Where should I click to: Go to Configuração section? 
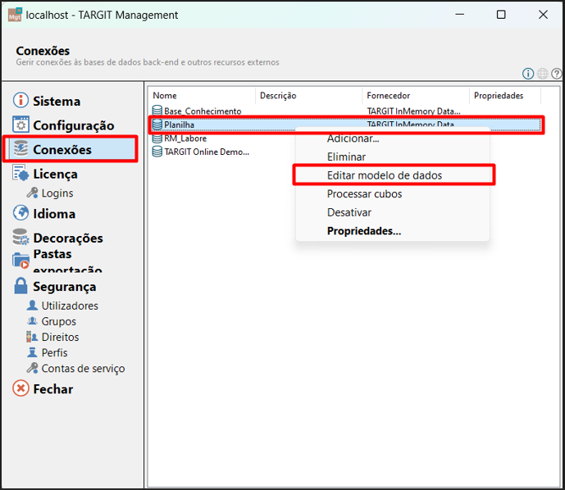tap(74, 125)
